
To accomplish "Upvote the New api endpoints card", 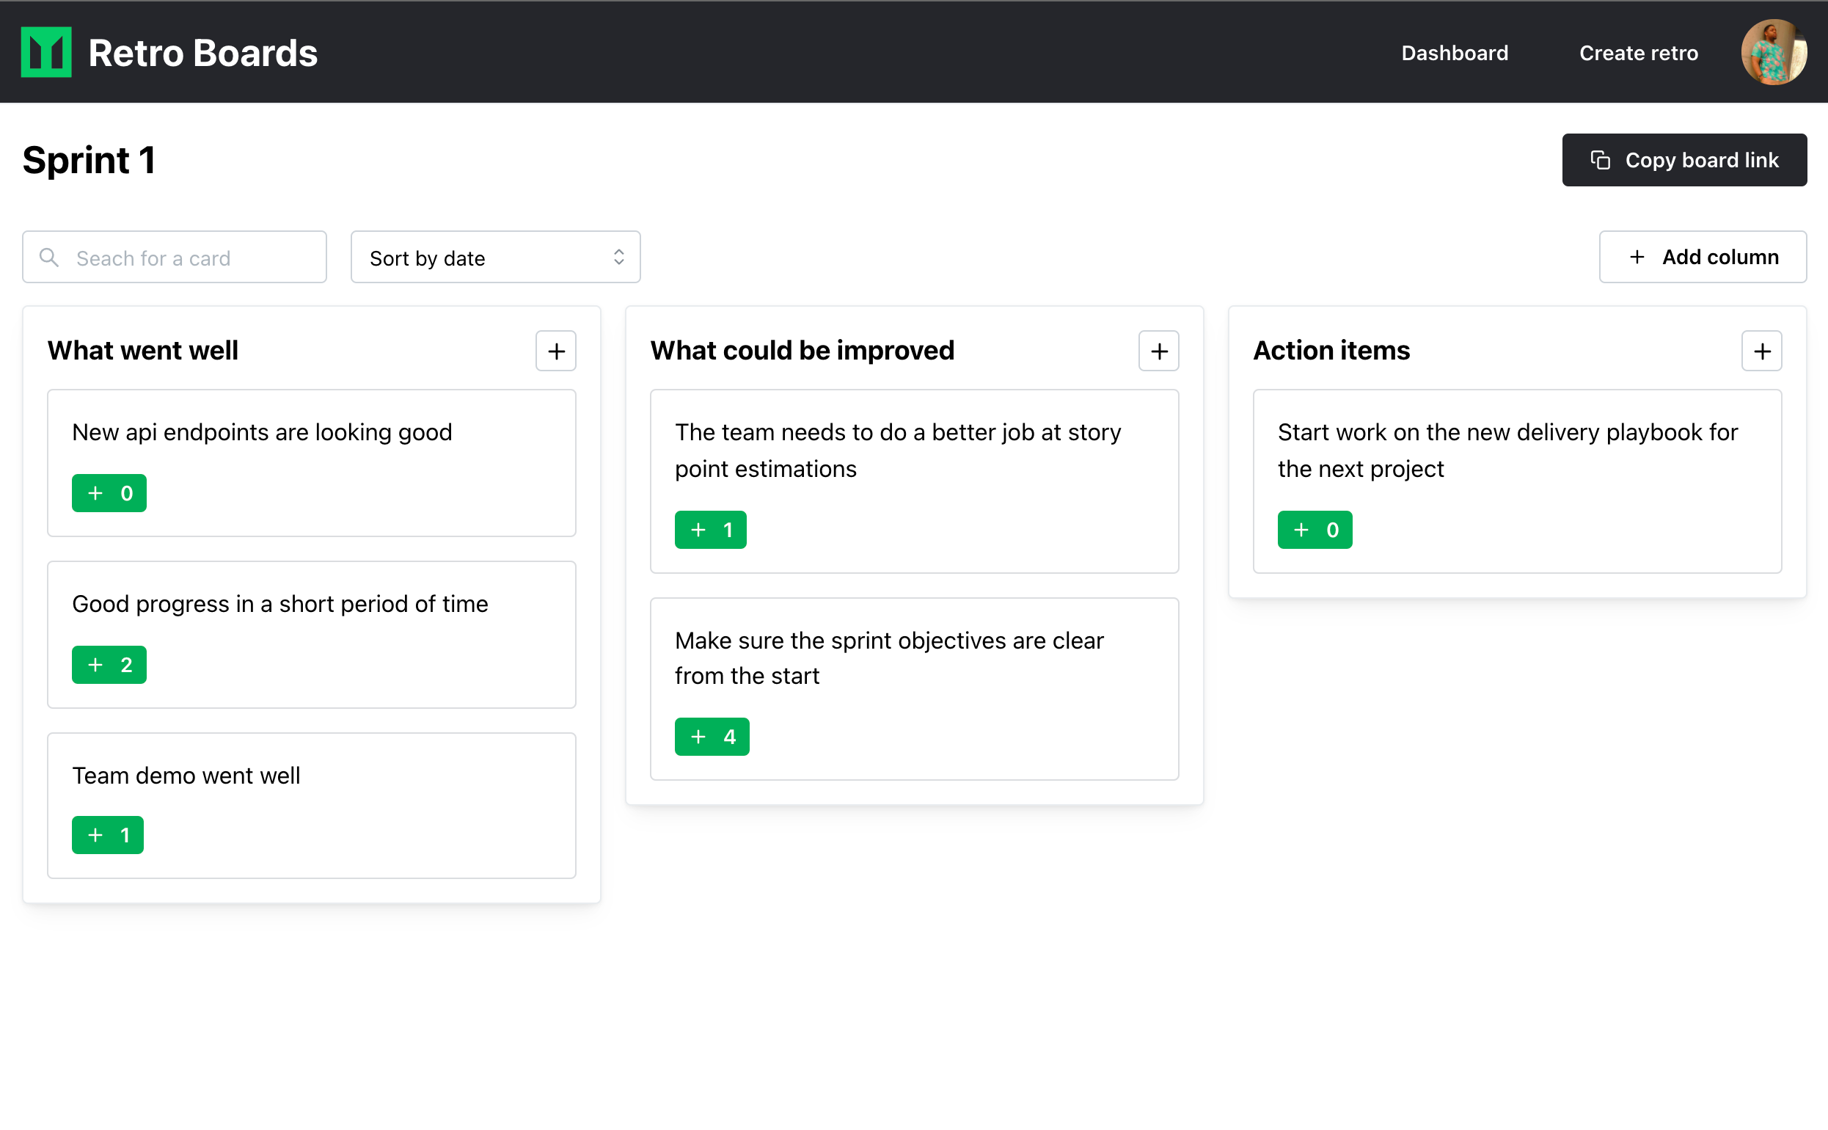I will tap(109, 493).
